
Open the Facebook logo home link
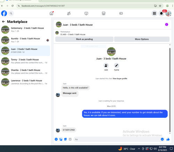coord(4,13)
